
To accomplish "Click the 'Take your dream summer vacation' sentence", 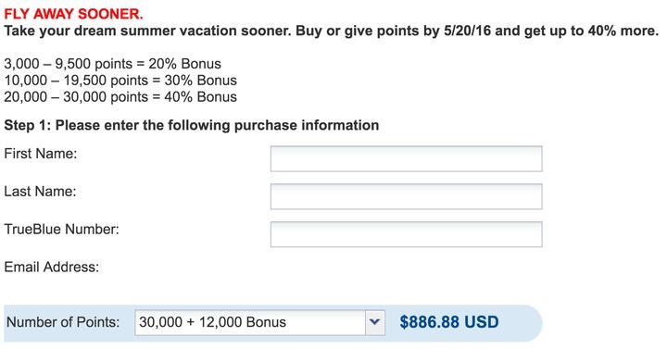I will click(332, 31).
